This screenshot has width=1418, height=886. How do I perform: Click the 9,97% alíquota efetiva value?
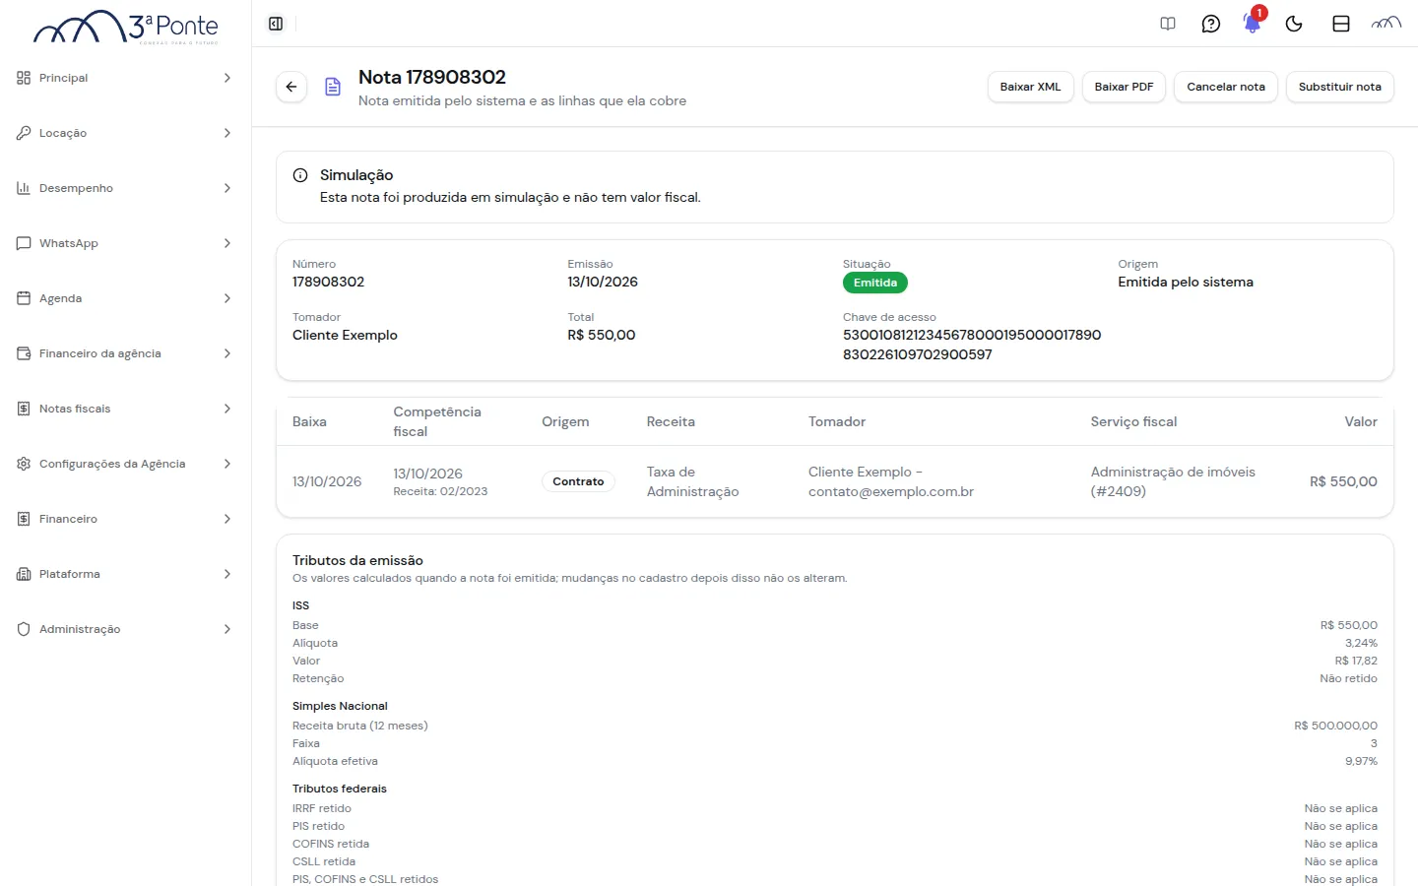(1361, 761)
